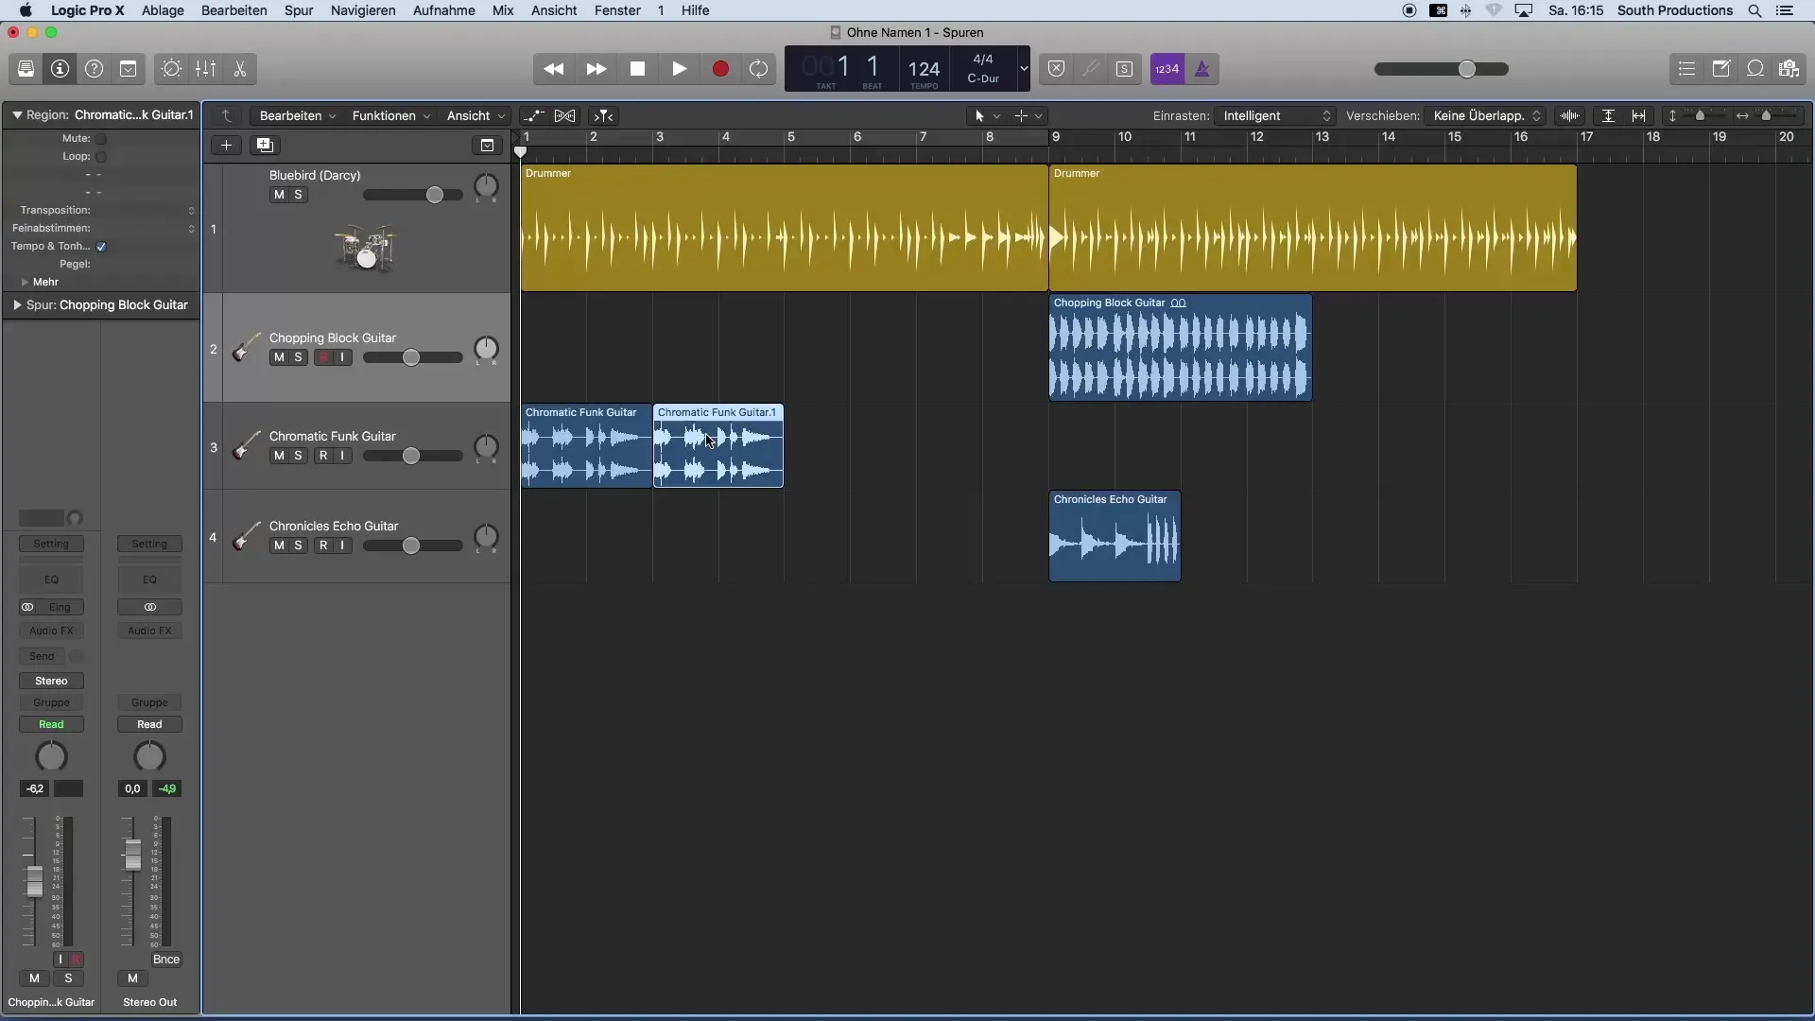This screenshot has width=1815, height=1021.
Task: Open the Mixer faders icon
Action: click(205, 69)
